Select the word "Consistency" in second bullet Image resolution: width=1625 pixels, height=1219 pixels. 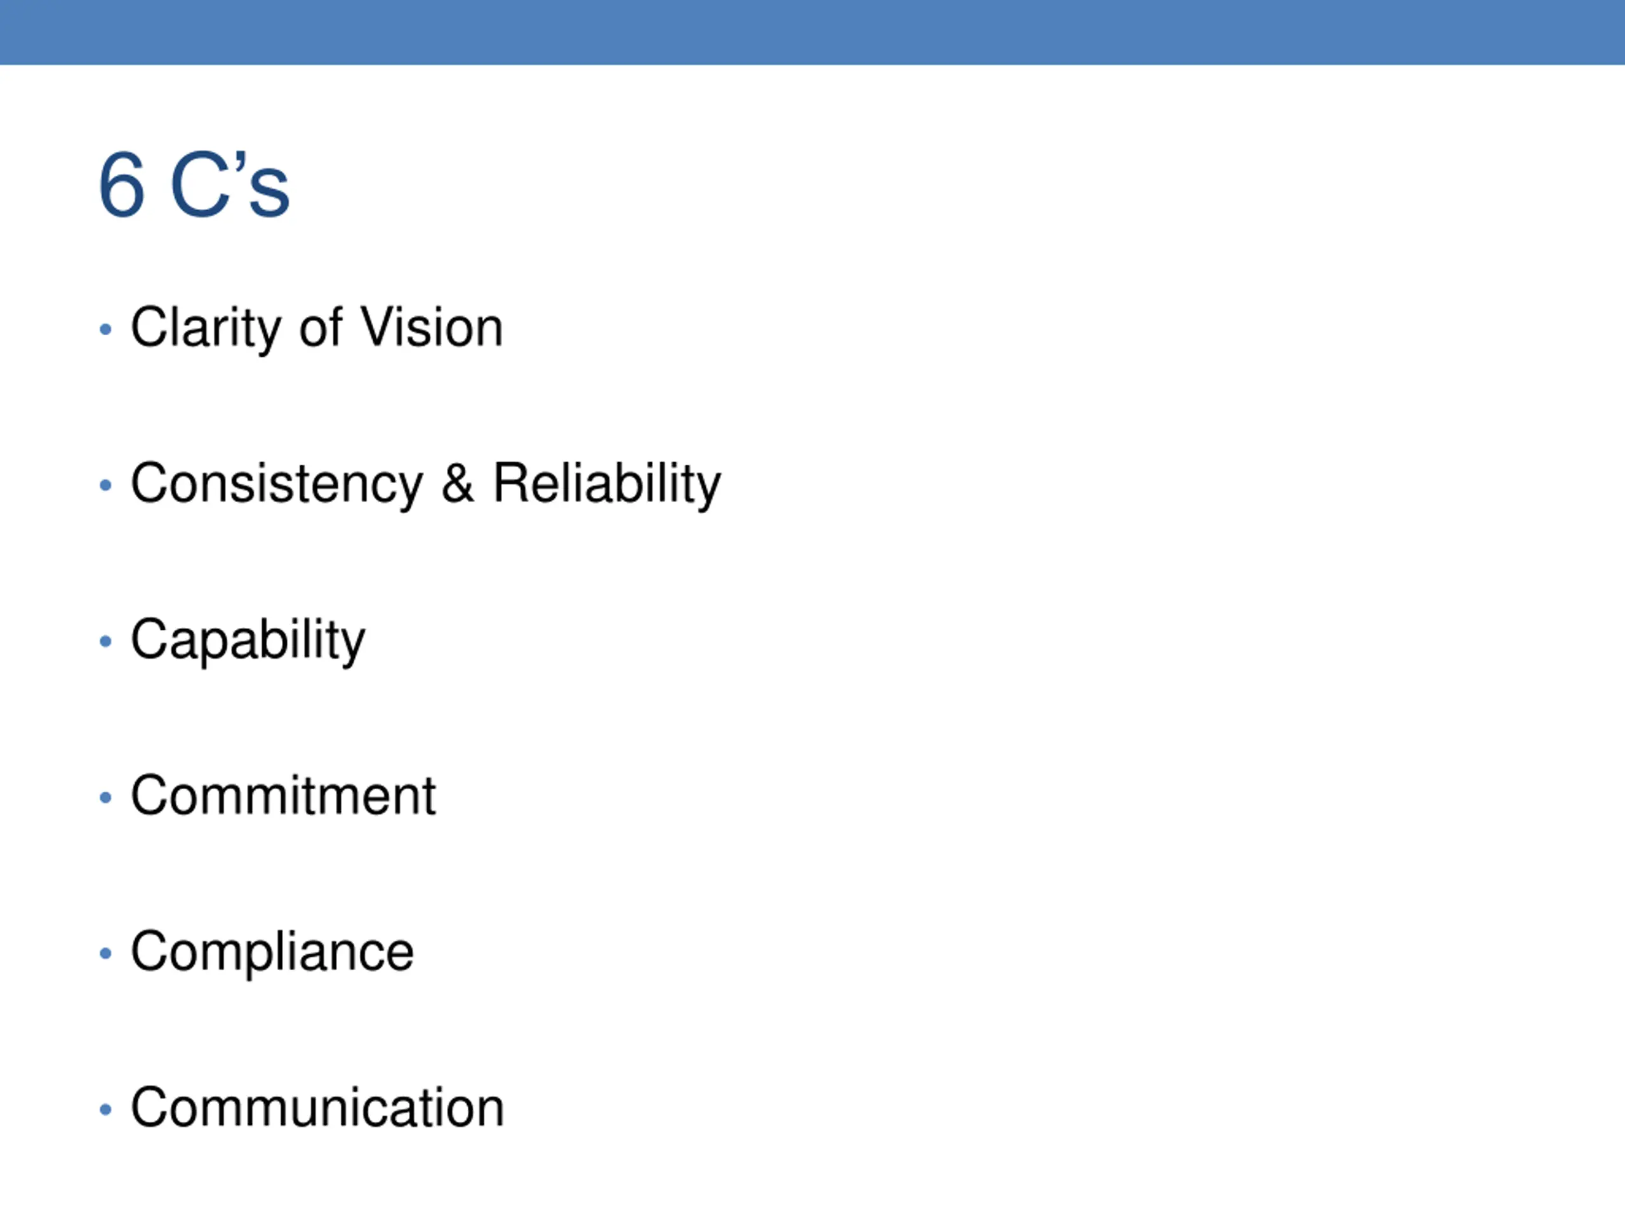(x=277, y=484)
